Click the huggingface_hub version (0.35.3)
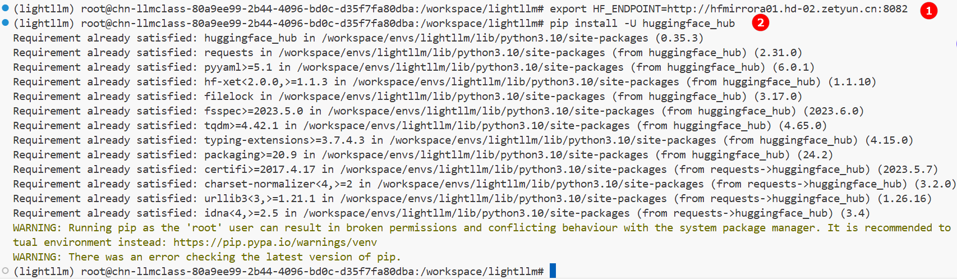The image size is (957, 279). (x=679, y=38)
